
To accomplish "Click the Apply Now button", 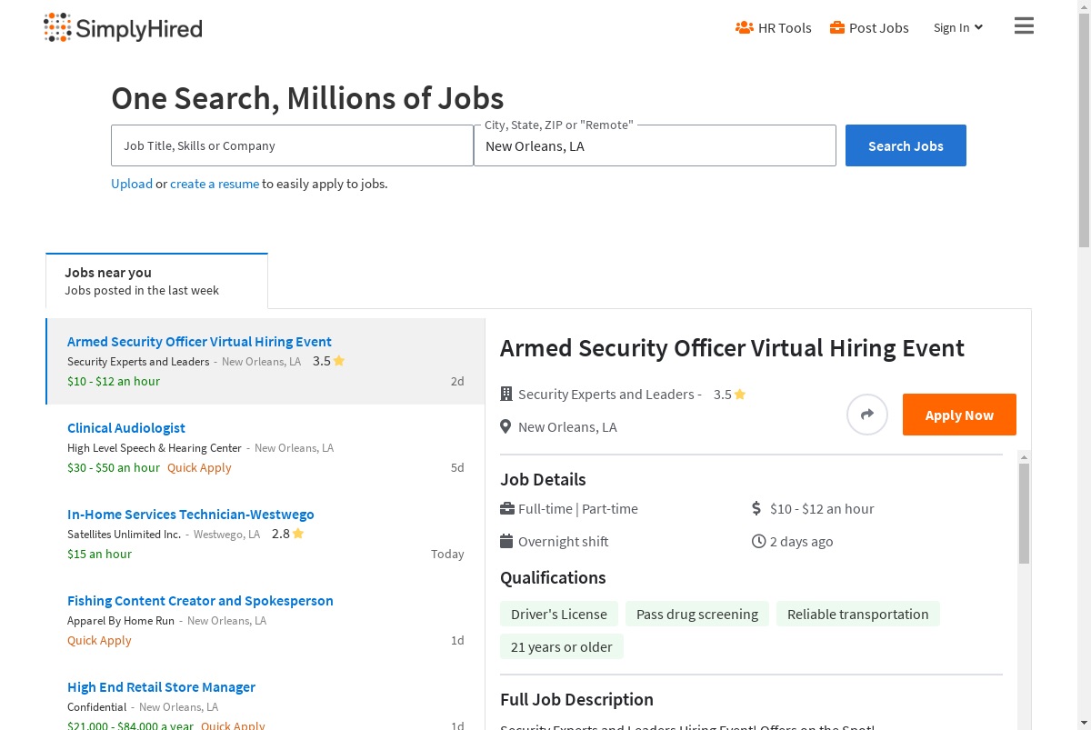I will 959,415.
